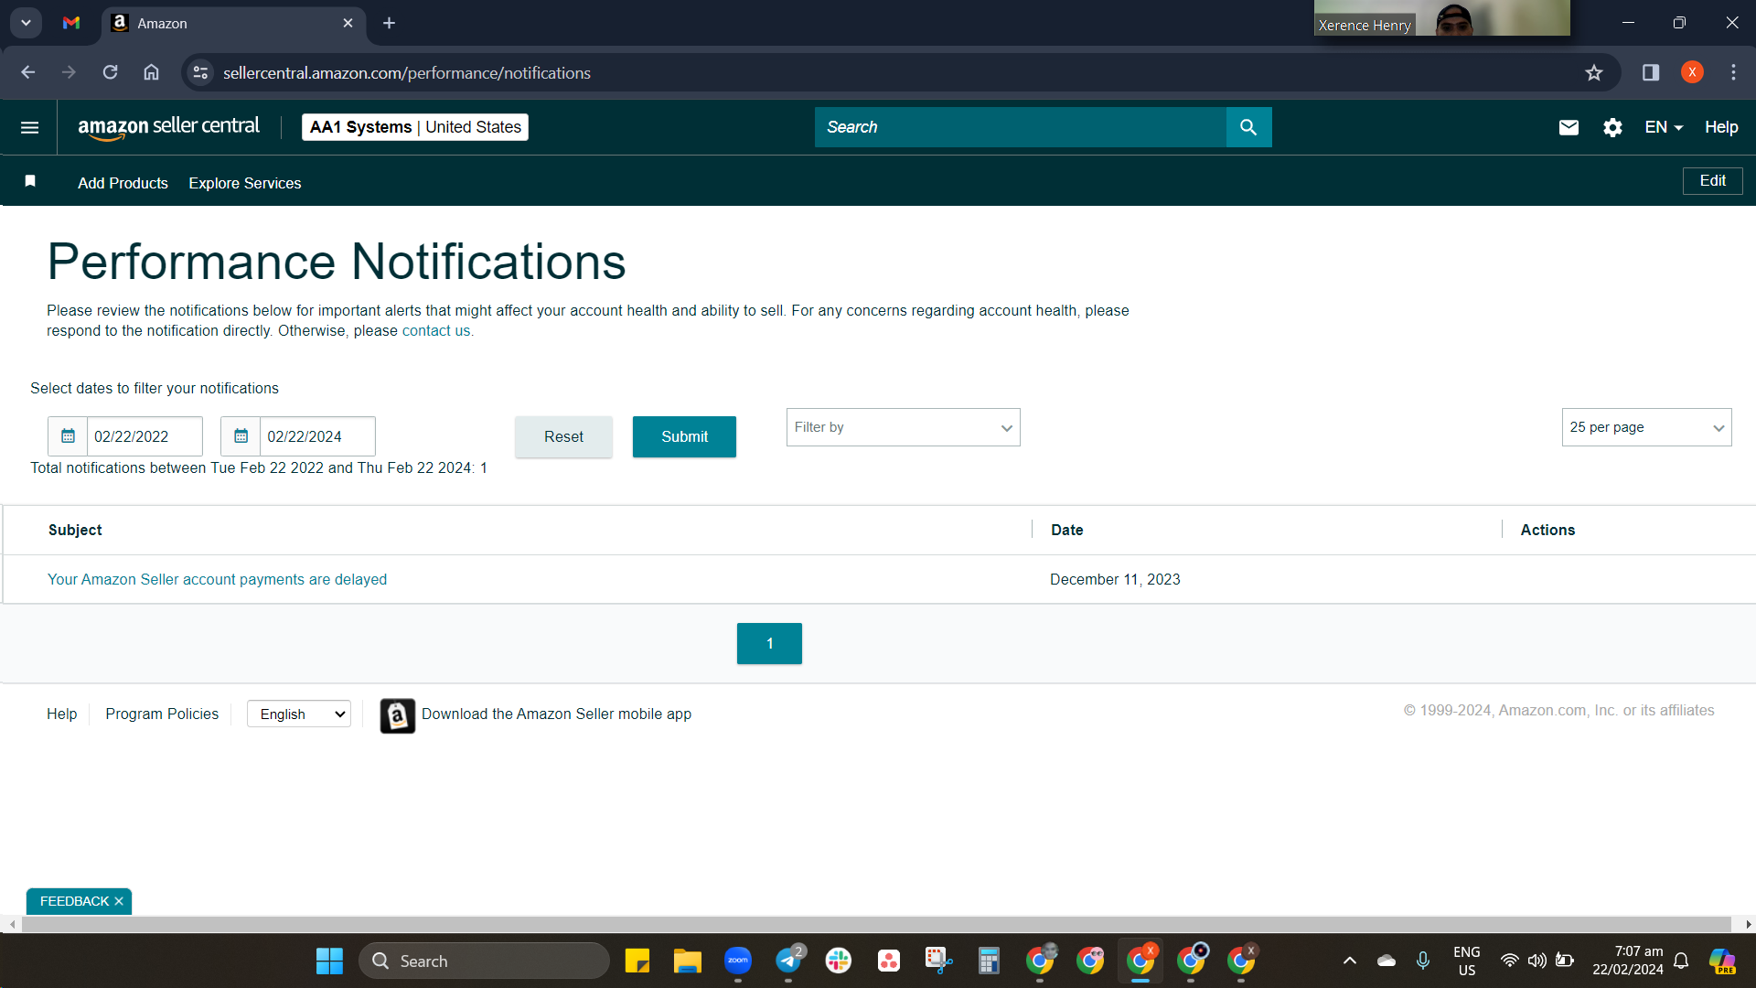Viewport: 1756px width, 988px height.
Task: Bookmark this page with the star icon
Action: (1594, 72)
